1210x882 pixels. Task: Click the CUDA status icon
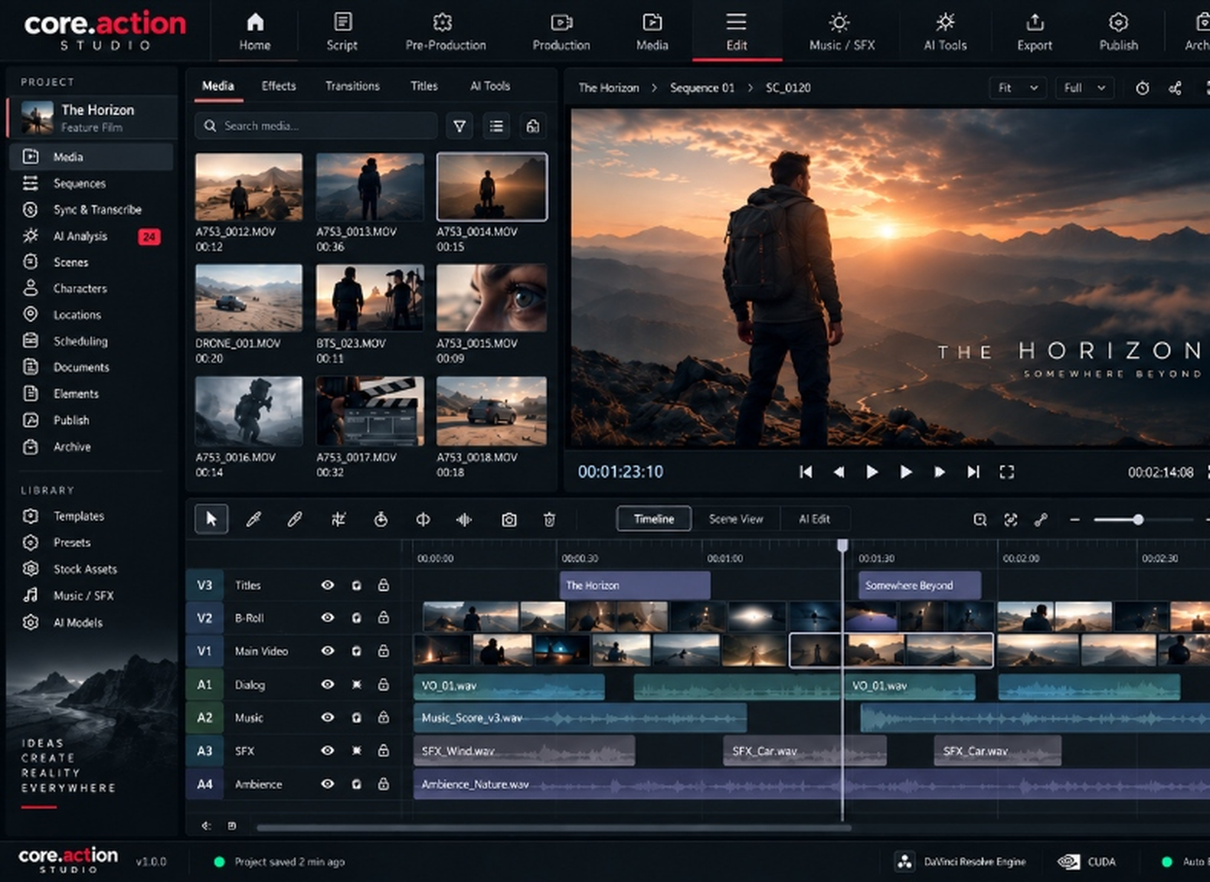click(1068, 861)
